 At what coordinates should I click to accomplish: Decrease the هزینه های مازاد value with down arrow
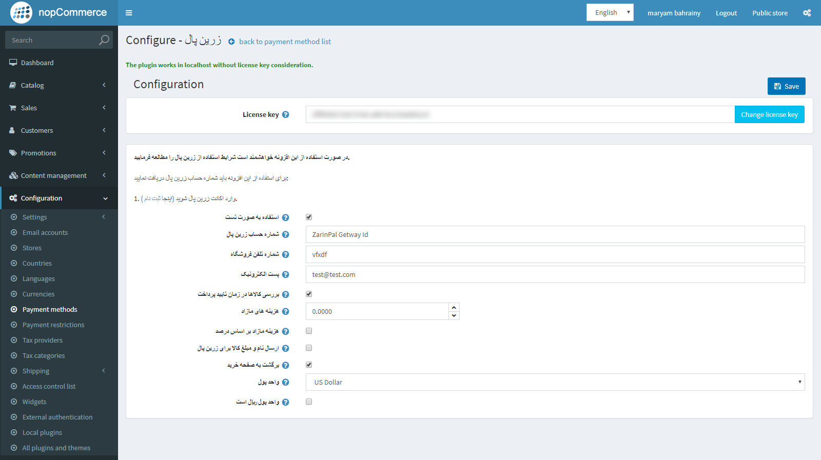(454, 315)
